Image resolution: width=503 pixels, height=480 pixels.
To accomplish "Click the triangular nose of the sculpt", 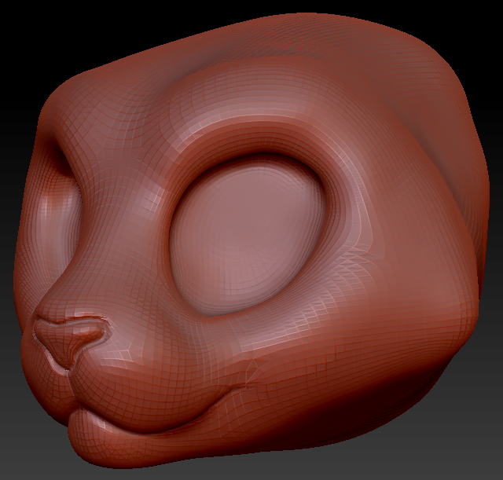I will click(69, 342).
